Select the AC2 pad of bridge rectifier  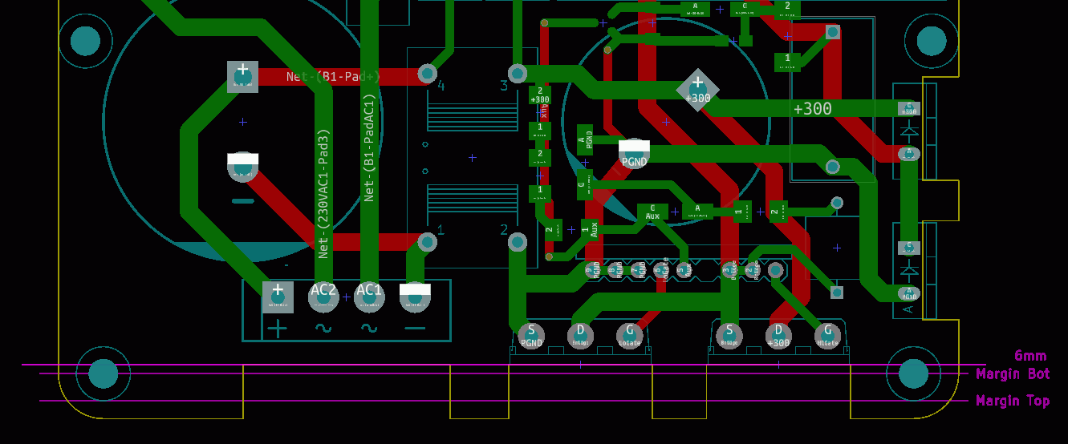pos(323,297)
